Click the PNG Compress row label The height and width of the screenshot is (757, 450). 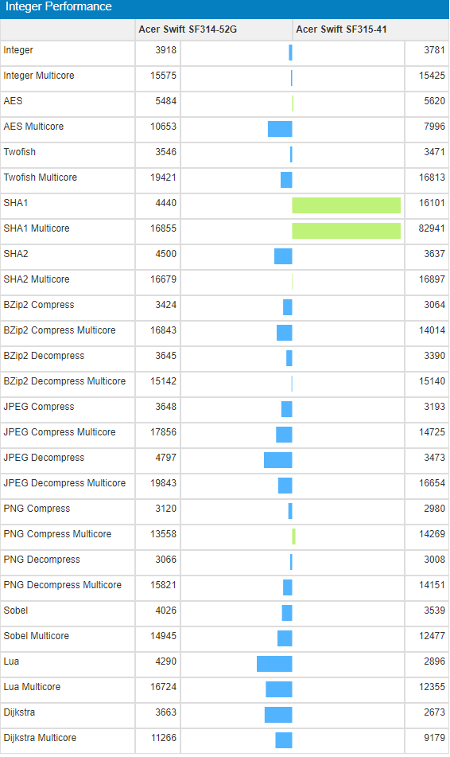(x=37, y=509)
